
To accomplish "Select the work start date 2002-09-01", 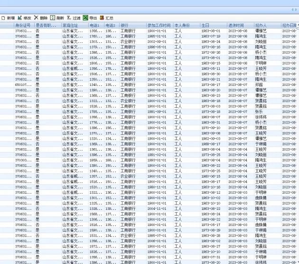I will coord(157,42).
